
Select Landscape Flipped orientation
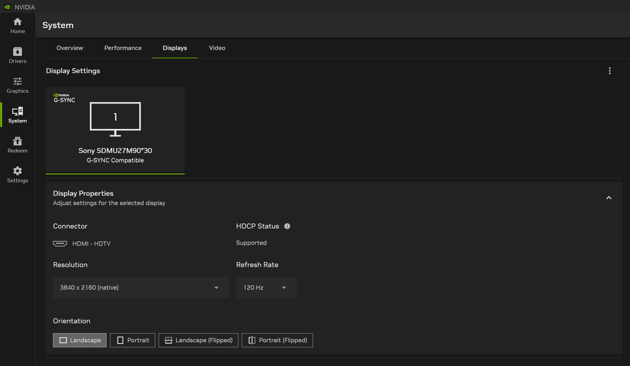tap(198, 340)
